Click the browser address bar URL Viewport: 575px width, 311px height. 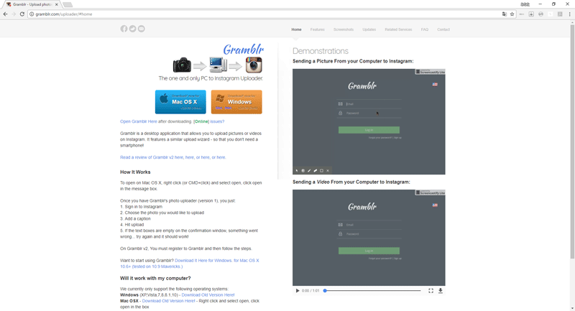64,14
